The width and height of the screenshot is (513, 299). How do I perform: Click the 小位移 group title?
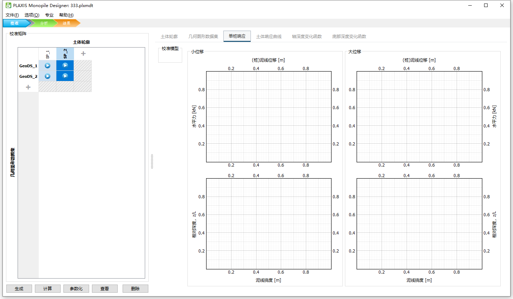(197, 52)
